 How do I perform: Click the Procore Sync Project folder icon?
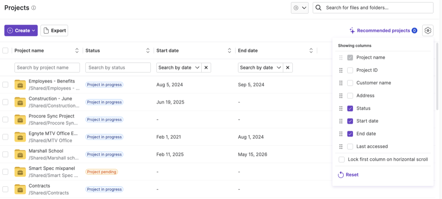point(20,120)
